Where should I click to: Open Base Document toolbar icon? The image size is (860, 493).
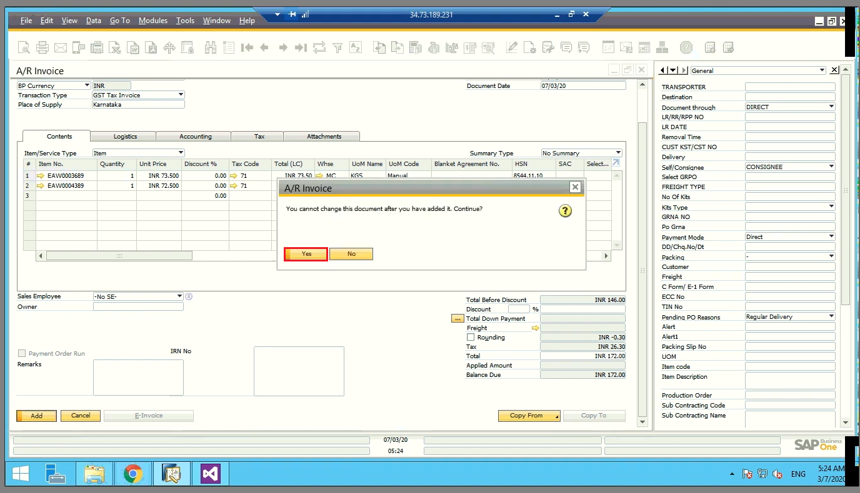point(379,47)
